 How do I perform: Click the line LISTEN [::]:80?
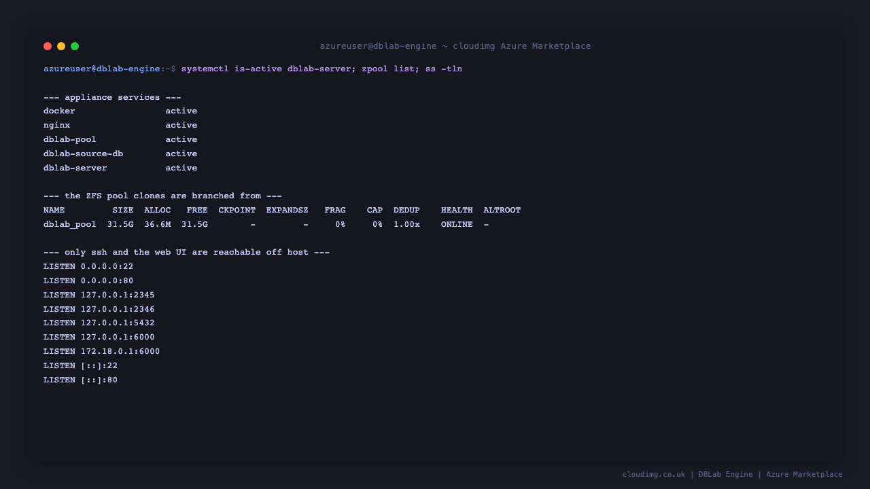point(80,380)
